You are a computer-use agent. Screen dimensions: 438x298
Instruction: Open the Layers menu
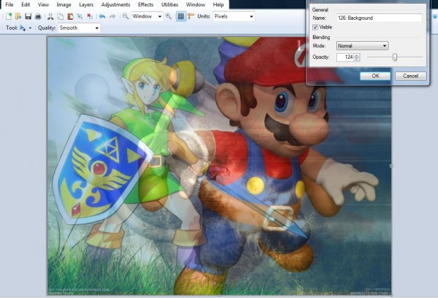coord(86,5)
